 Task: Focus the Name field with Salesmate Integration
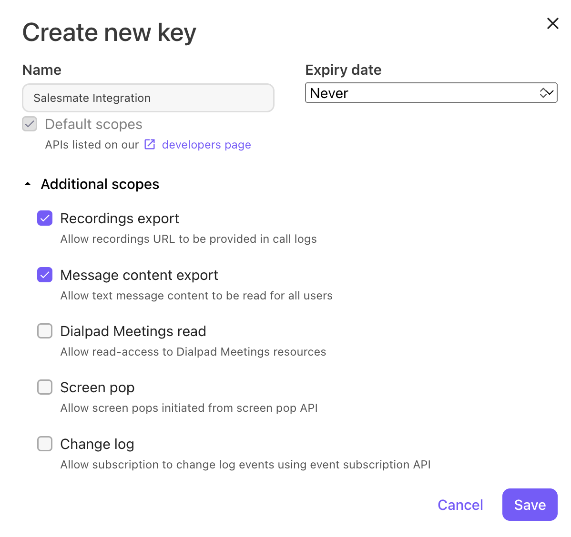148,98
